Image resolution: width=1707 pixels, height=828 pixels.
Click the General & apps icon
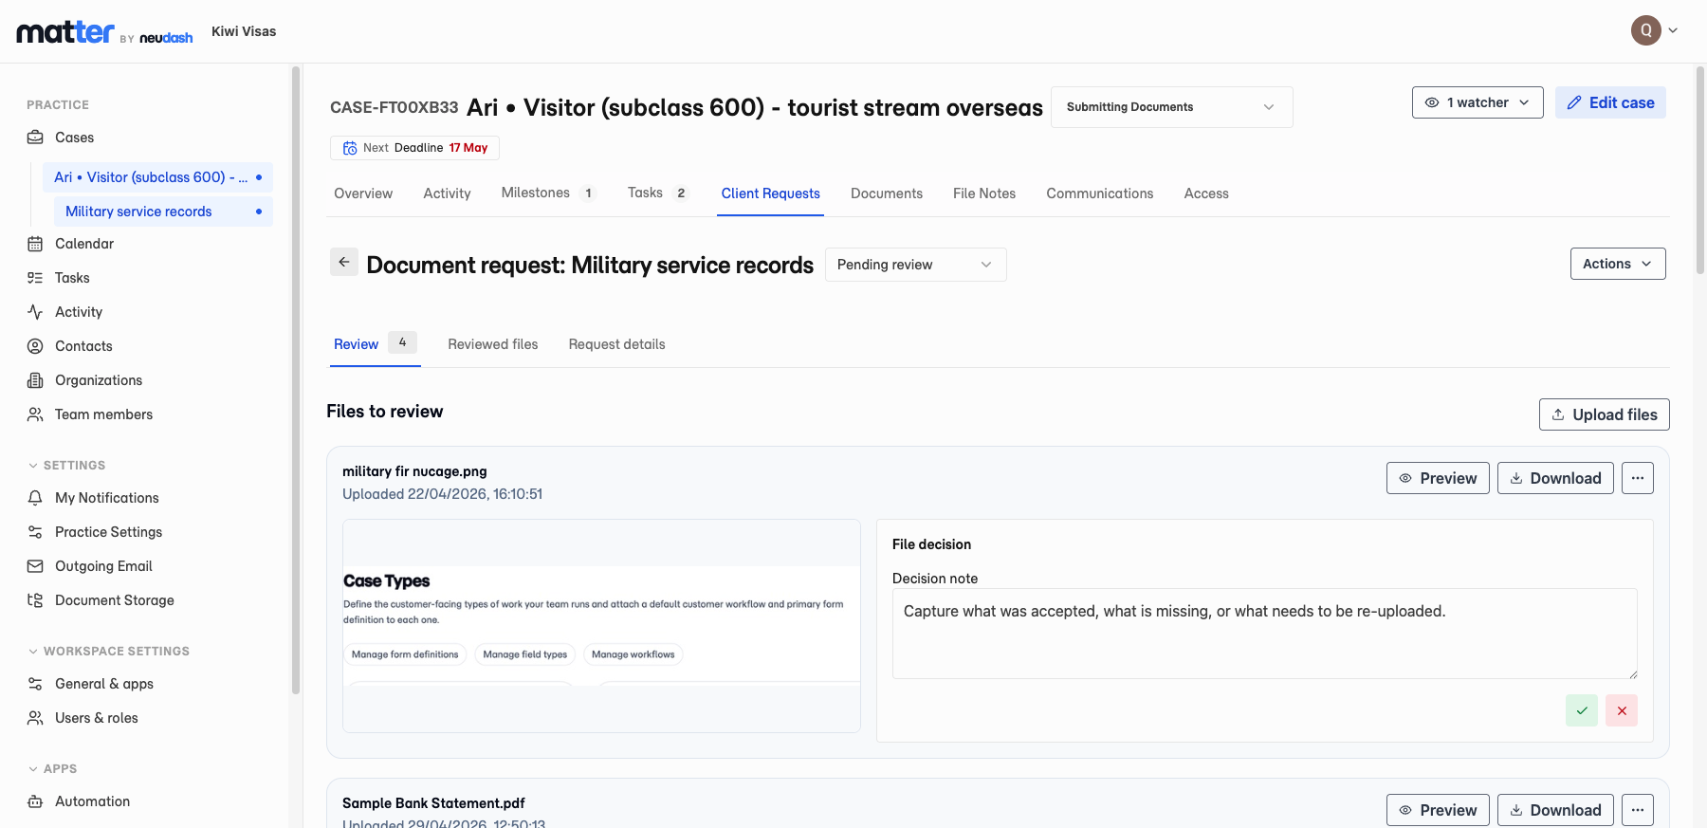click(35, 684)
